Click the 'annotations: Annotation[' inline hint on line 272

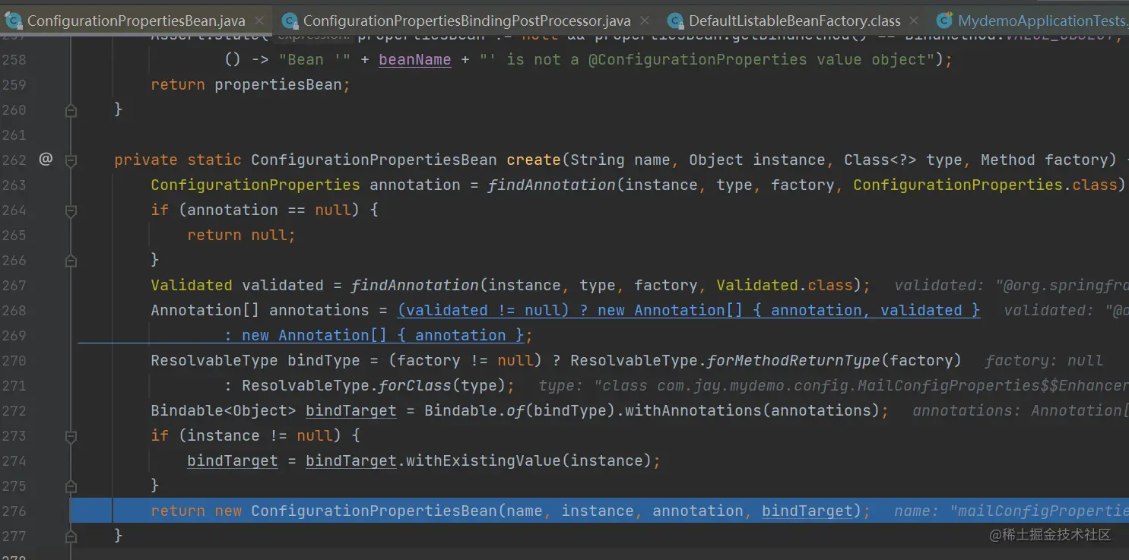[x=1020, y=411]
